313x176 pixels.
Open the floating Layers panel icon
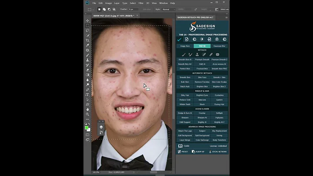click(x=101, y=127)
